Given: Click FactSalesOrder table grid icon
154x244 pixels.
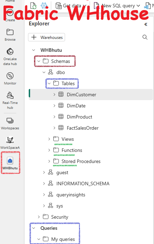Looking at the screenshot, I should pos(61,128).
